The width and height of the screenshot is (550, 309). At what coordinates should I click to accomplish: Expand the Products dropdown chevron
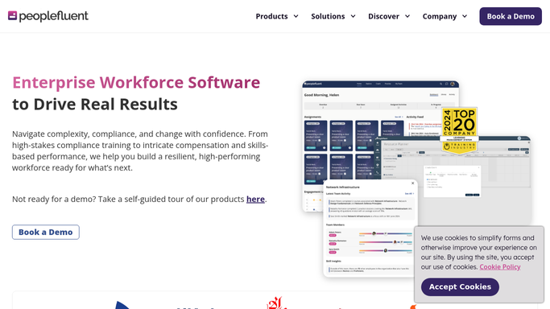click(x=296, y=16)
